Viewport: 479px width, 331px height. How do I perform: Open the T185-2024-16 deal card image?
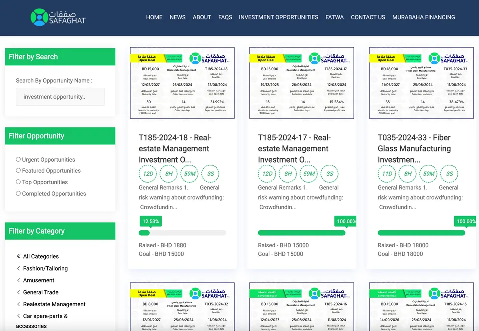[301, 307]
